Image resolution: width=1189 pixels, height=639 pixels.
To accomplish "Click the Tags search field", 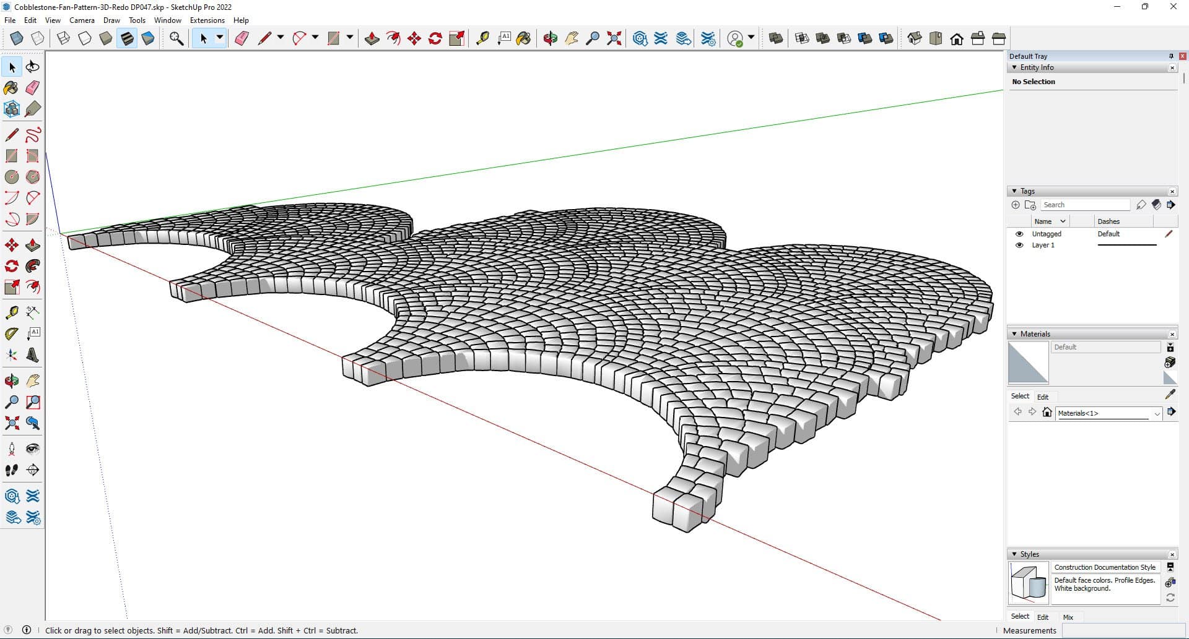I will 1085,205.
